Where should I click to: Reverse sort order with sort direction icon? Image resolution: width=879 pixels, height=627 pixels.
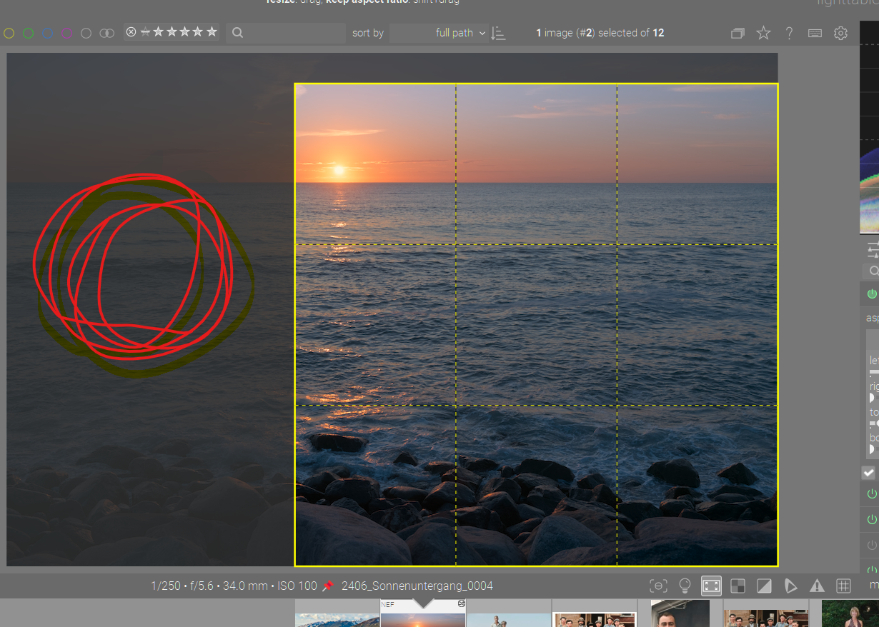click(499, 33)
